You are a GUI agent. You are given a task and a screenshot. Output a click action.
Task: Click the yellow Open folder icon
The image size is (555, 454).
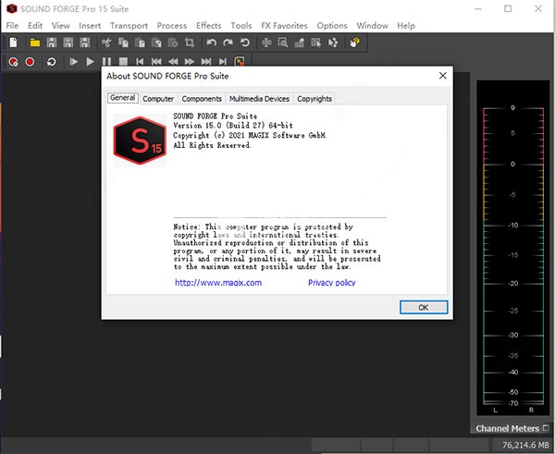click(x=35, y=43)
